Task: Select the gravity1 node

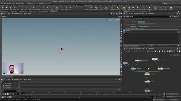Action: coord(147,82)
